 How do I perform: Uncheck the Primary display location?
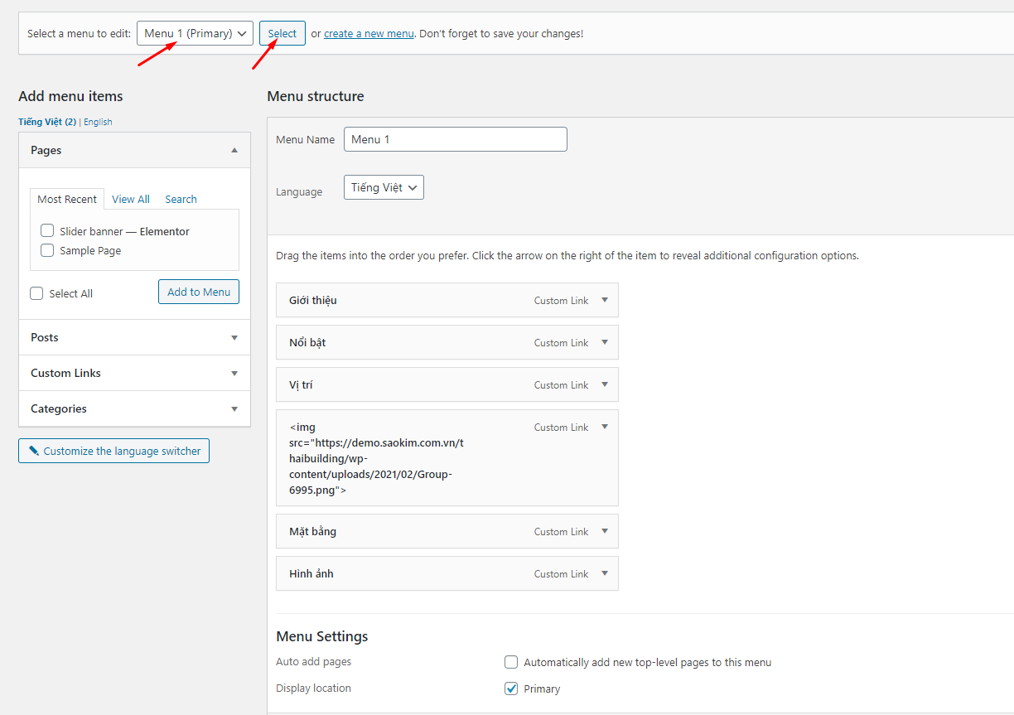(x=511, y=688)
